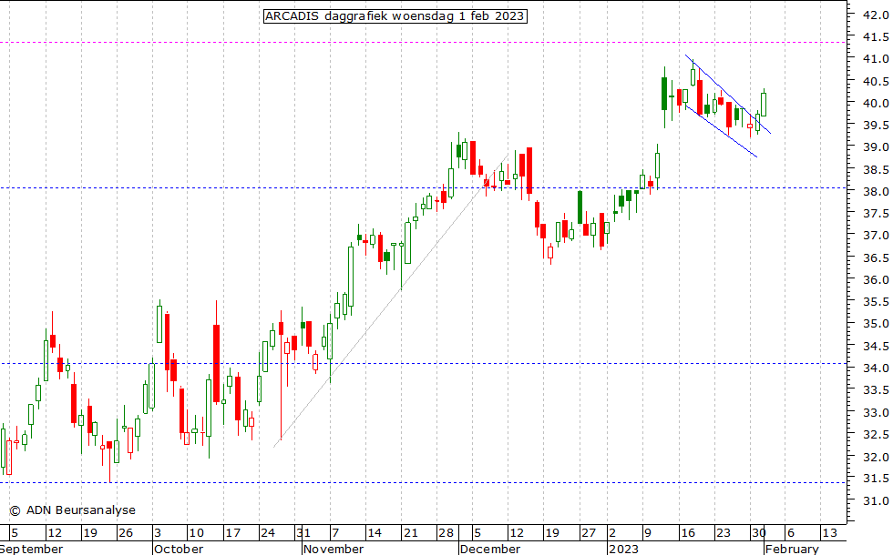Screen dimensions: 893x555
Task: Select the 38.0 price axis label
Action: click(876, 192)
